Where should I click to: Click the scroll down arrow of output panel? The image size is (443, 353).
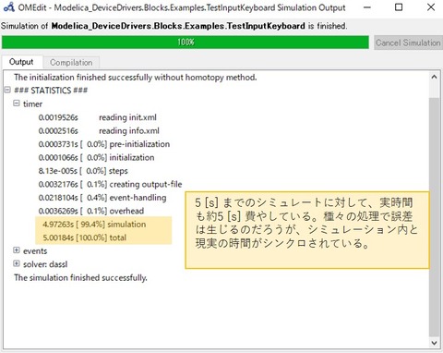coord(434,342)
